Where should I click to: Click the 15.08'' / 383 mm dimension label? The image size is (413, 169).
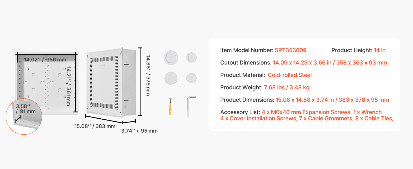(95, 126)
